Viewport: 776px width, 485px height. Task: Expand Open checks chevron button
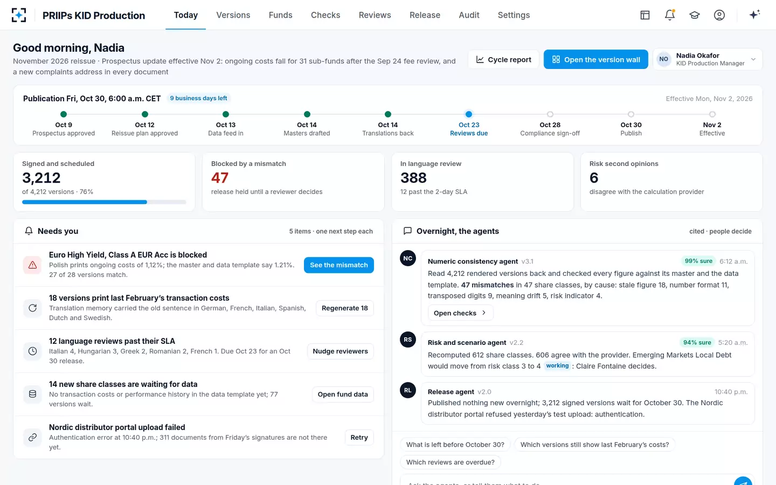click(x=460, y=313)
